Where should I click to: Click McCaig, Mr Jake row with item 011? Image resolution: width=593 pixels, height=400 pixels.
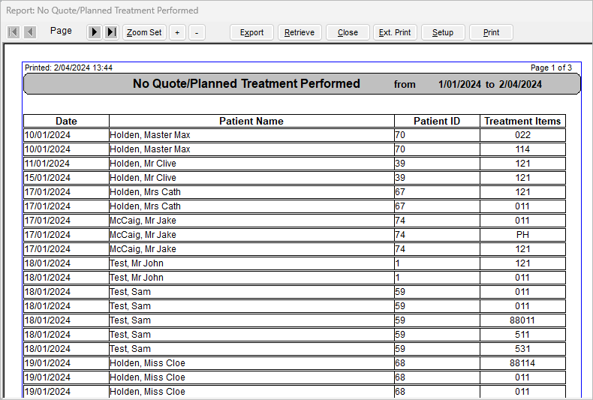point(294,221)
